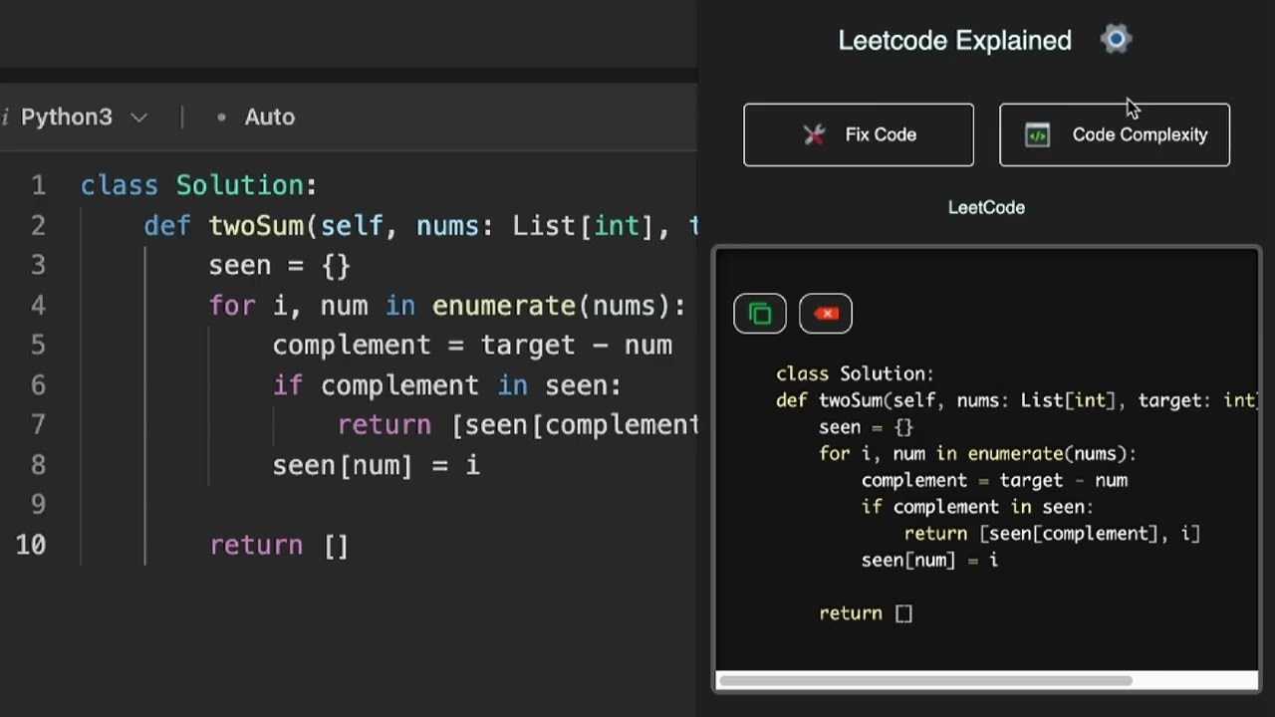Click 'def twoSum' line in the output panel
1275x717 pixels.
coord(1017,400)
